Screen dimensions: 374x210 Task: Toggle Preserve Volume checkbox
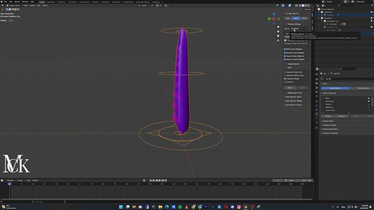coord(285,79)
